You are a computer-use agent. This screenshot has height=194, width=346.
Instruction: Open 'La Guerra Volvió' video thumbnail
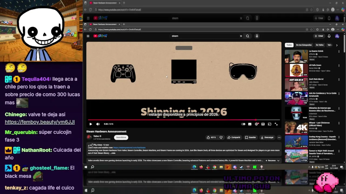pos(296,56)
